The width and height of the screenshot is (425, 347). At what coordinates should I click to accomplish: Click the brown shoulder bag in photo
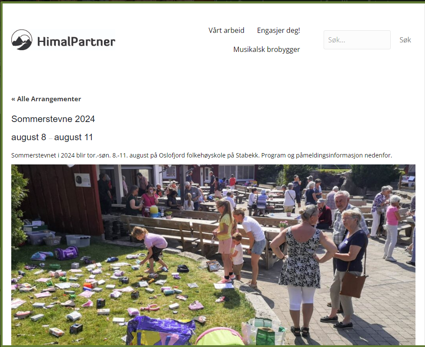[x=354, y=286]
